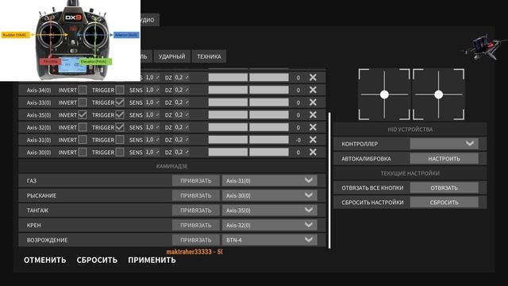Click edit icon beside SENS on Axis-33(0)
The height and width of the screenshot is (286, 508).
click(157, 102)
